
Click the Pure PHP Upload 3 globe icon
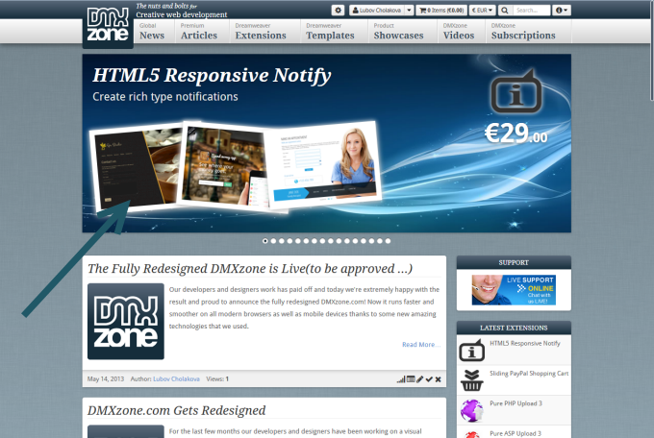tap(471, 410)
